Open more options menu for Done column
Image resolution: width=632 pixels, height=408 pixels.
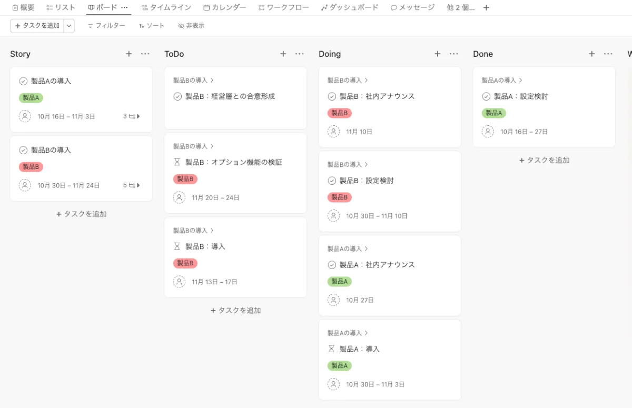point(608,54)
